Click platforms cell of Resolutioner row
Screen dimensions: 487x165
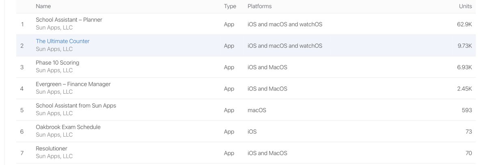pyautogui.click(x=267, y=153)
